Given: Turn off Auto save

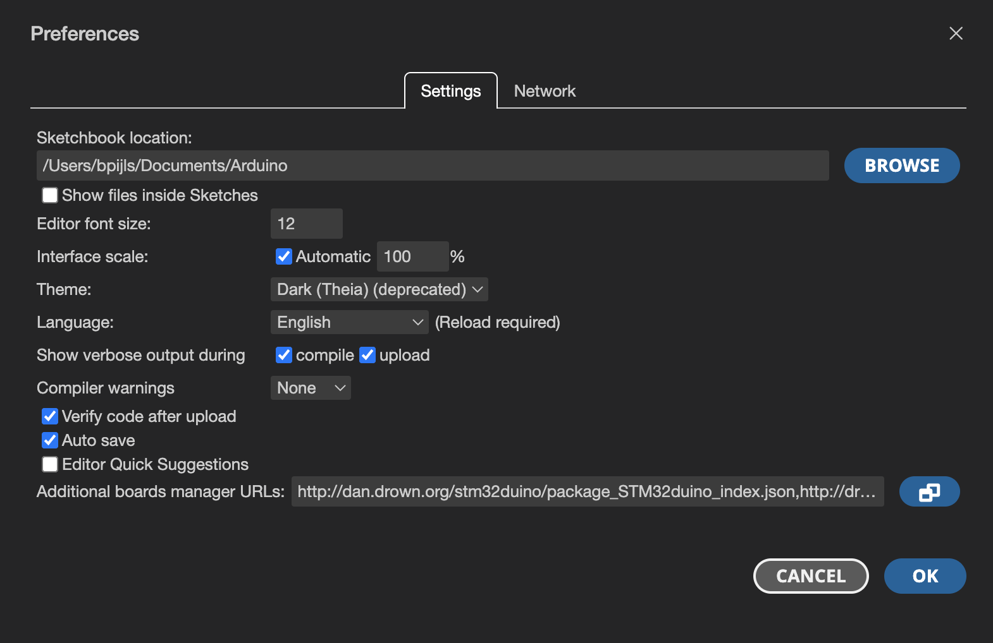Looking at the screenshot, I should pyautogui.click(x=50, y=440).
